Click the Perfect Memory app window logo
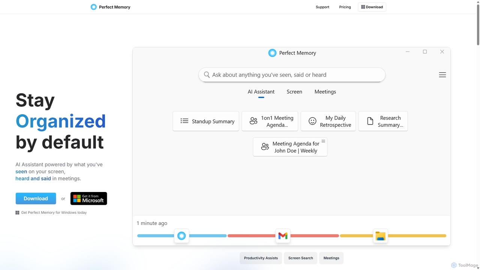Image resolution: width=480 pixels, height=270 pixels. point(272,53)
